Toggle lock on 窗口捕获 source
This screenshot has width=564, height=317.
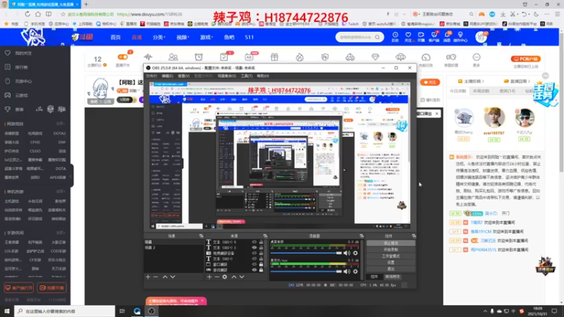point(261,264)
